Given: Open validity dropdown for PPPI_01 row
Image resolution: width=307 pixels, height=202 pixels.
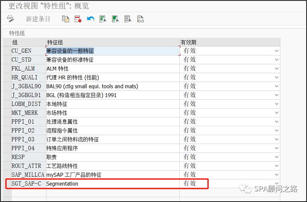Looking at the screenshot, I should 277,122.
